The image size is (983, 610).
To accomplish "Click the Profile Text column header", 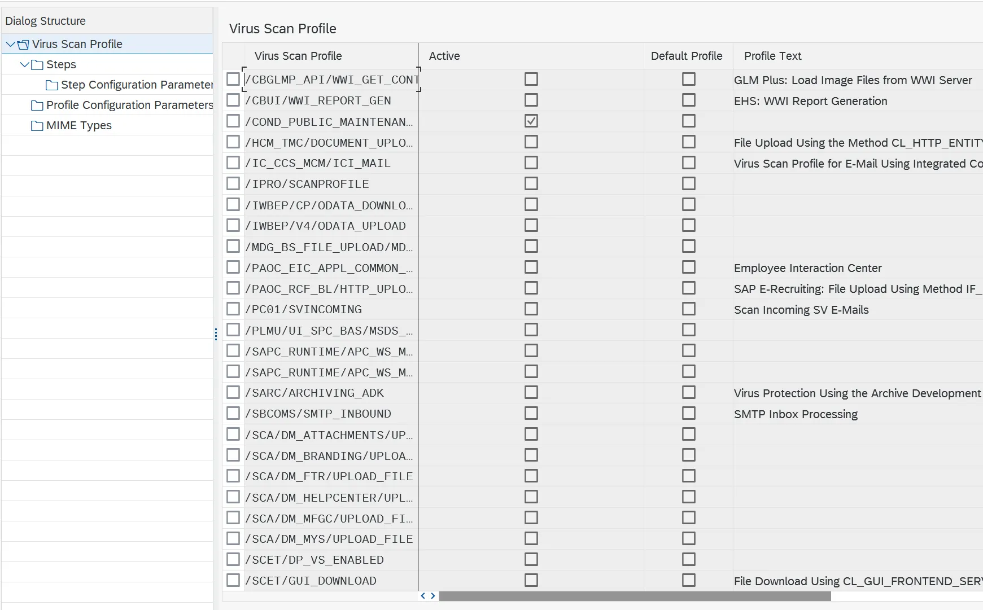I will (772, 56).
